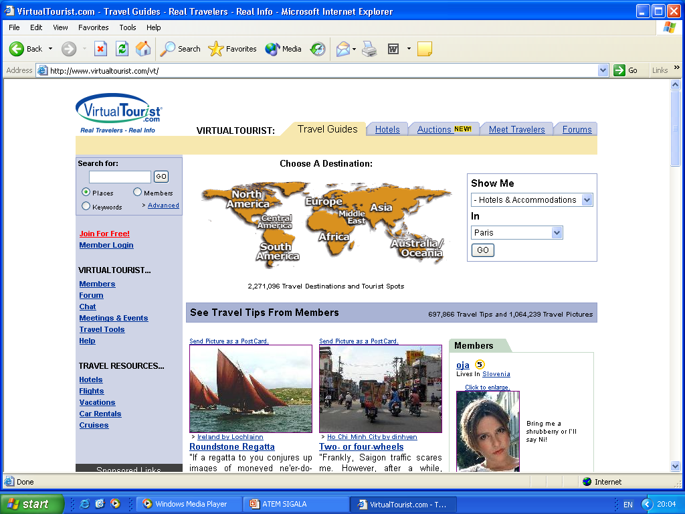Switch to ATEM SIGALA taskbar window
685x514 pixels.
[x=296, y=504]
